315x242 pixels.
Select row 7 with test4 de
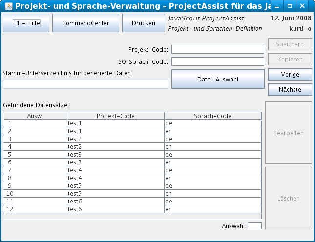click(x=116, y=170)
